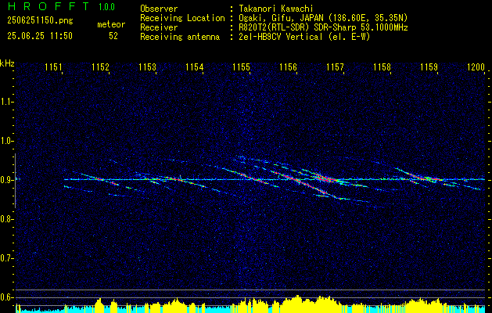Click the 1.1 kHz axis label
The width and height of the screenshot is (492, 313).
pyautogui.click(x=5, y=102)
